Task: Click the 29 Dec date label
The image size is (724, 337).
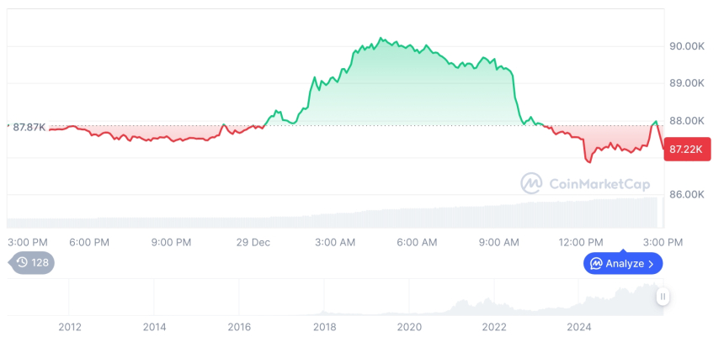Action: click(x=253, y=242)
